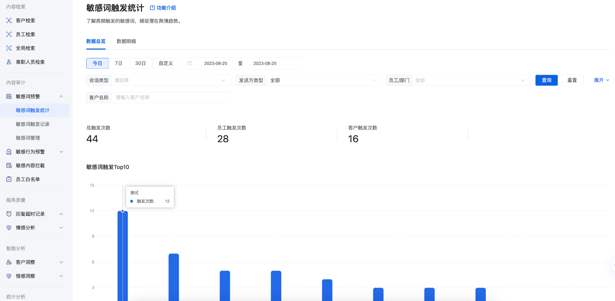Collapse the 敏感词预警 menu chevron
Screen dimensions: 615x301
[61, 96]
